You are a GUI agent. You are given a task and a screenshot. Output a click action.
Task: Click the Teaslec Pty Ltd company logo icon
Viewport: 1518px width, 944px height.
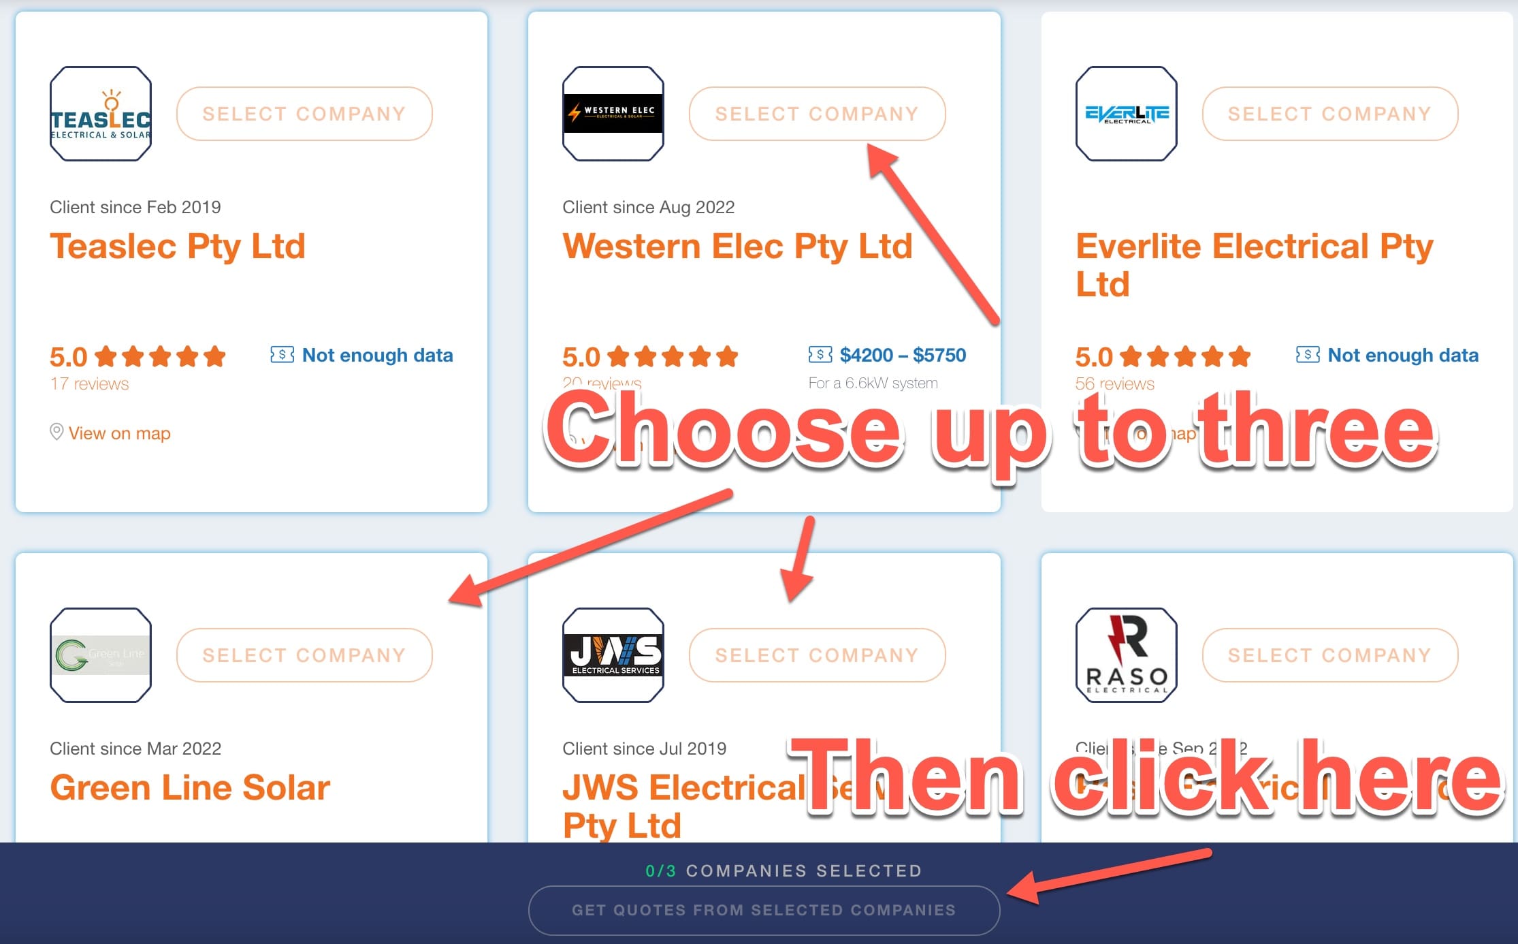click(x=101, y=114)
